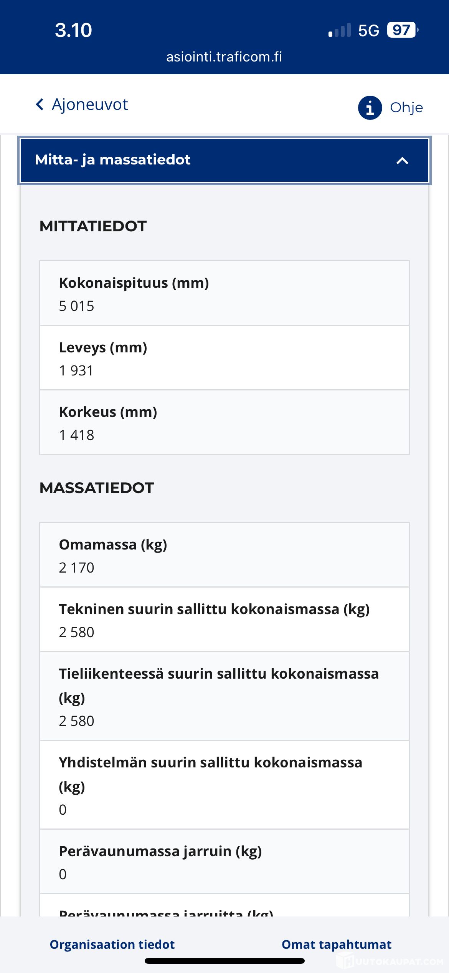Viewport: 449px width, 973px height.
Task: Tap the 5G signal strength indicator
Action: tap(340, 30)
